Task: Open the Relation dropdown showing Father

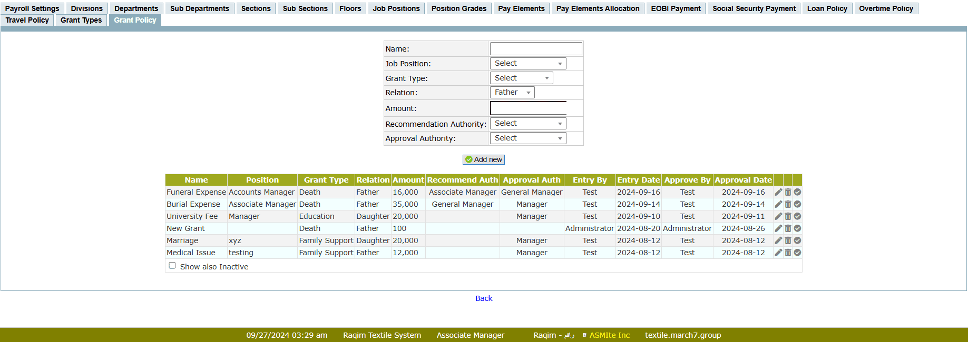Action: click(512, 93)
